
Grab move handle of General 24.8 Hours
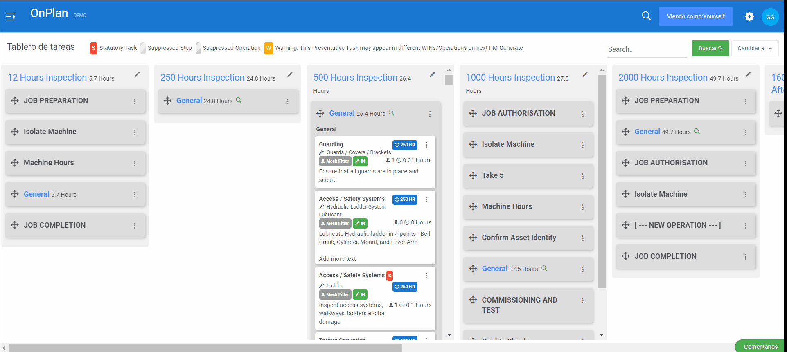167,101
